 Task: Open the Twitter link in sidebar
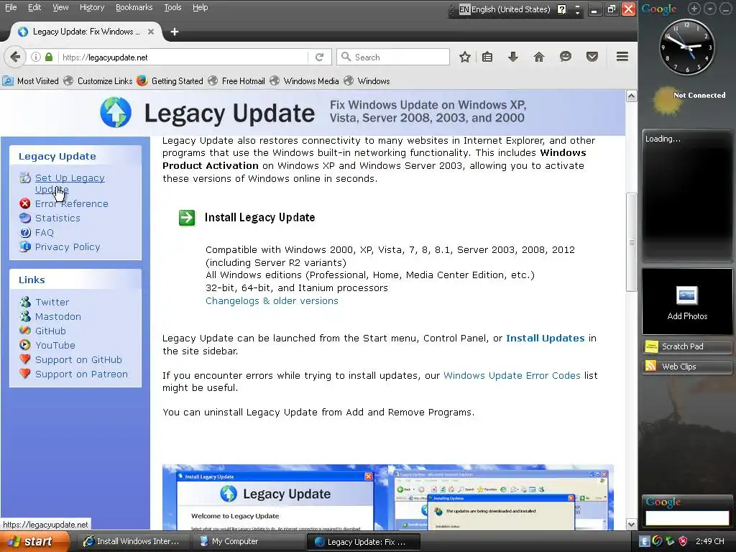click(x=52, y=302)
